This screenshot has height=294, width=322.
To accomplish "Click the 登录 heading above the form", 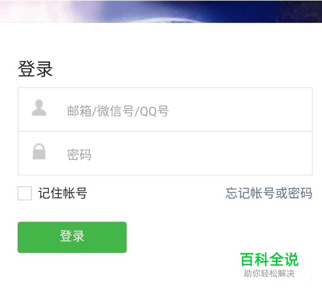I will tap(35, 69).
